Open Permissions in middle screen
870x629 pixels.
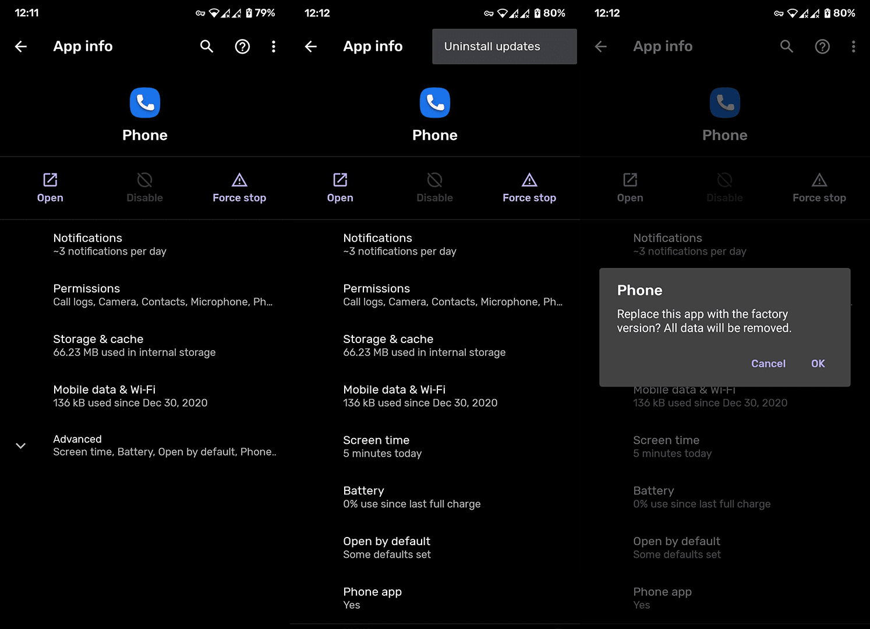pos(435,295)
